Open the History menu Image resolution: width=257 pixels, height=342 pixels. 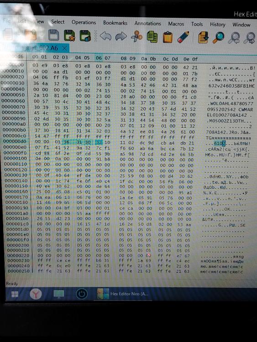(217, 24)
